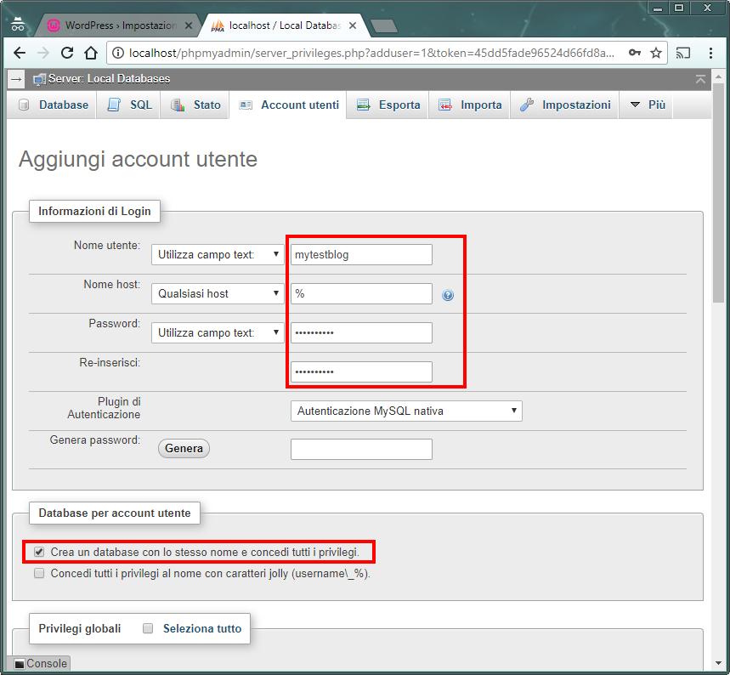
Task: Click the scrollbar up arrow
Action: pyautogui.click(x=718, y=76)
